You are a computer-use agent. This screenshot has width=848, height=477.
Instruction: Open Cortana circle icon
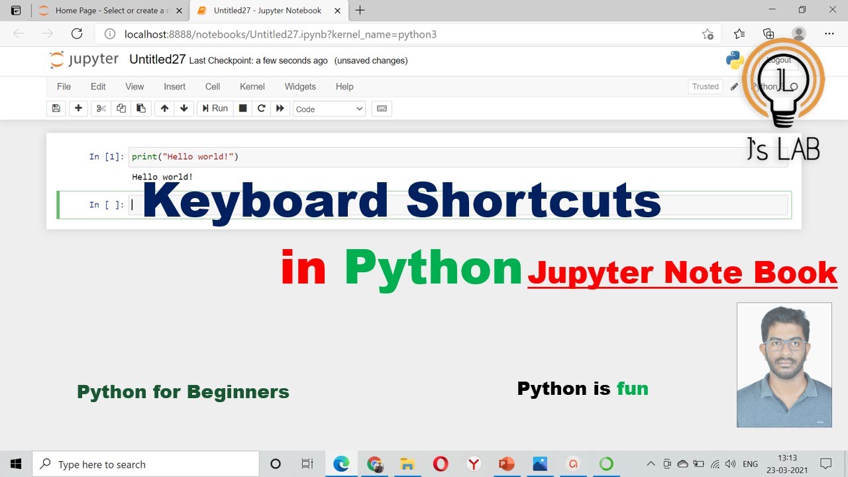(x=276, y=464)
